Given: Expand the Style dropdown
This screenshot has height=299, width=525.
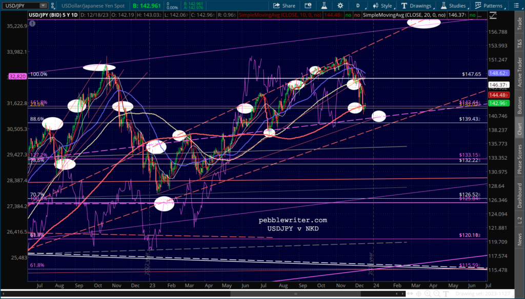Looking at the screenshot, I should coord(383,6).
